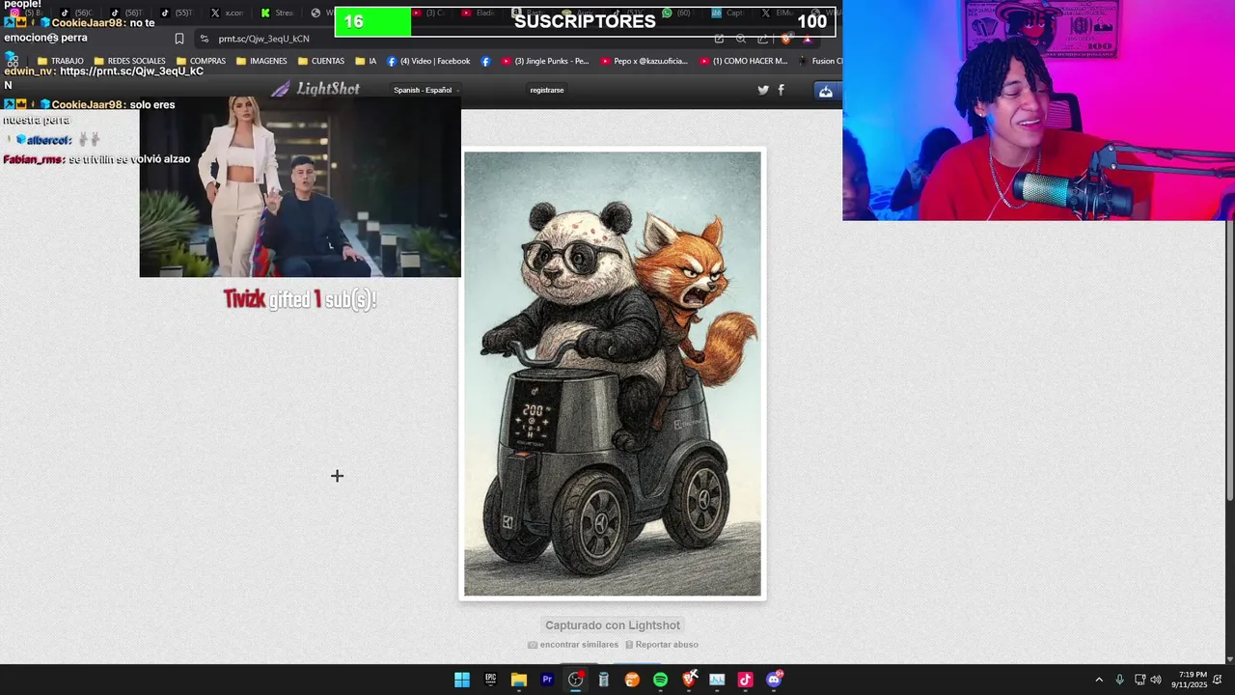
Task: Open the Twitter share icon on Lightshot
Action: (x=763, y=90)
